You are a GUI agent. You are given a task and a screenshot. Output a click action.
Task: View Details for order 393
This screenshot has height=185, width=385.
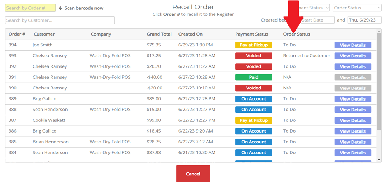353,56
